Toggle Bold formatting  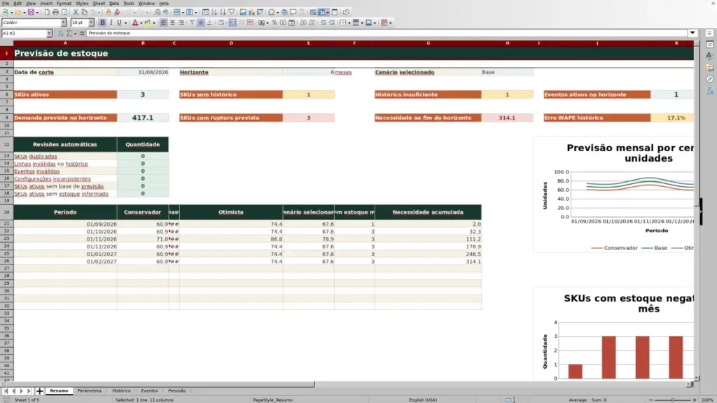point(102,23)
